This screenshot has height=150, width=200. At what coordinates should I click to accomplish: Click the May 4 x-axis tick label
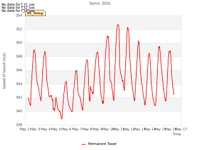(46, 129)
